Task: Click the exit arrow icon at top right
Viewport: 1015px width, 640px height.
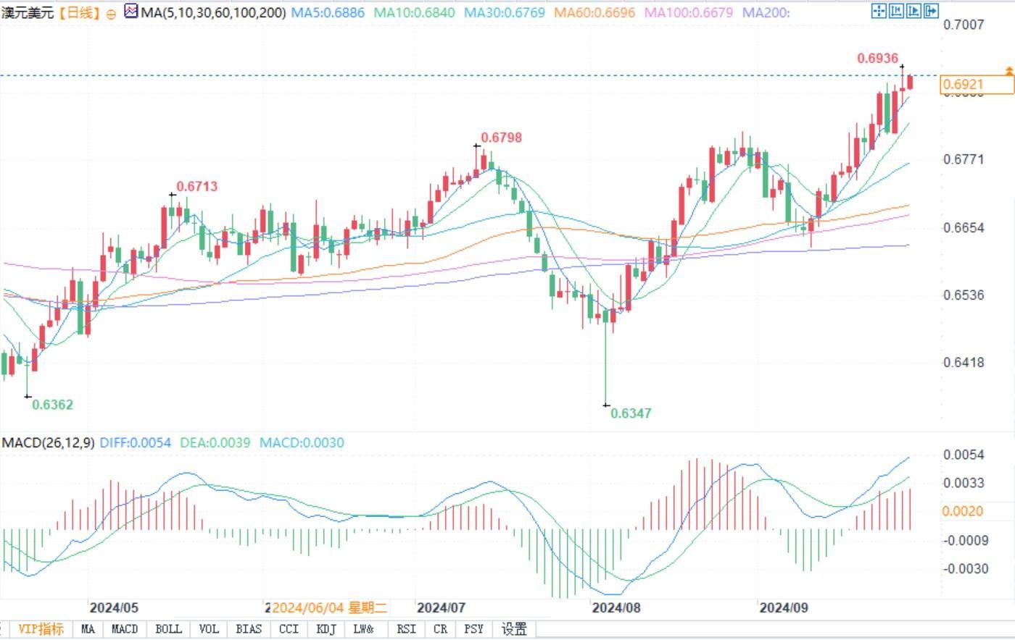Action: [x=931, y=11]
